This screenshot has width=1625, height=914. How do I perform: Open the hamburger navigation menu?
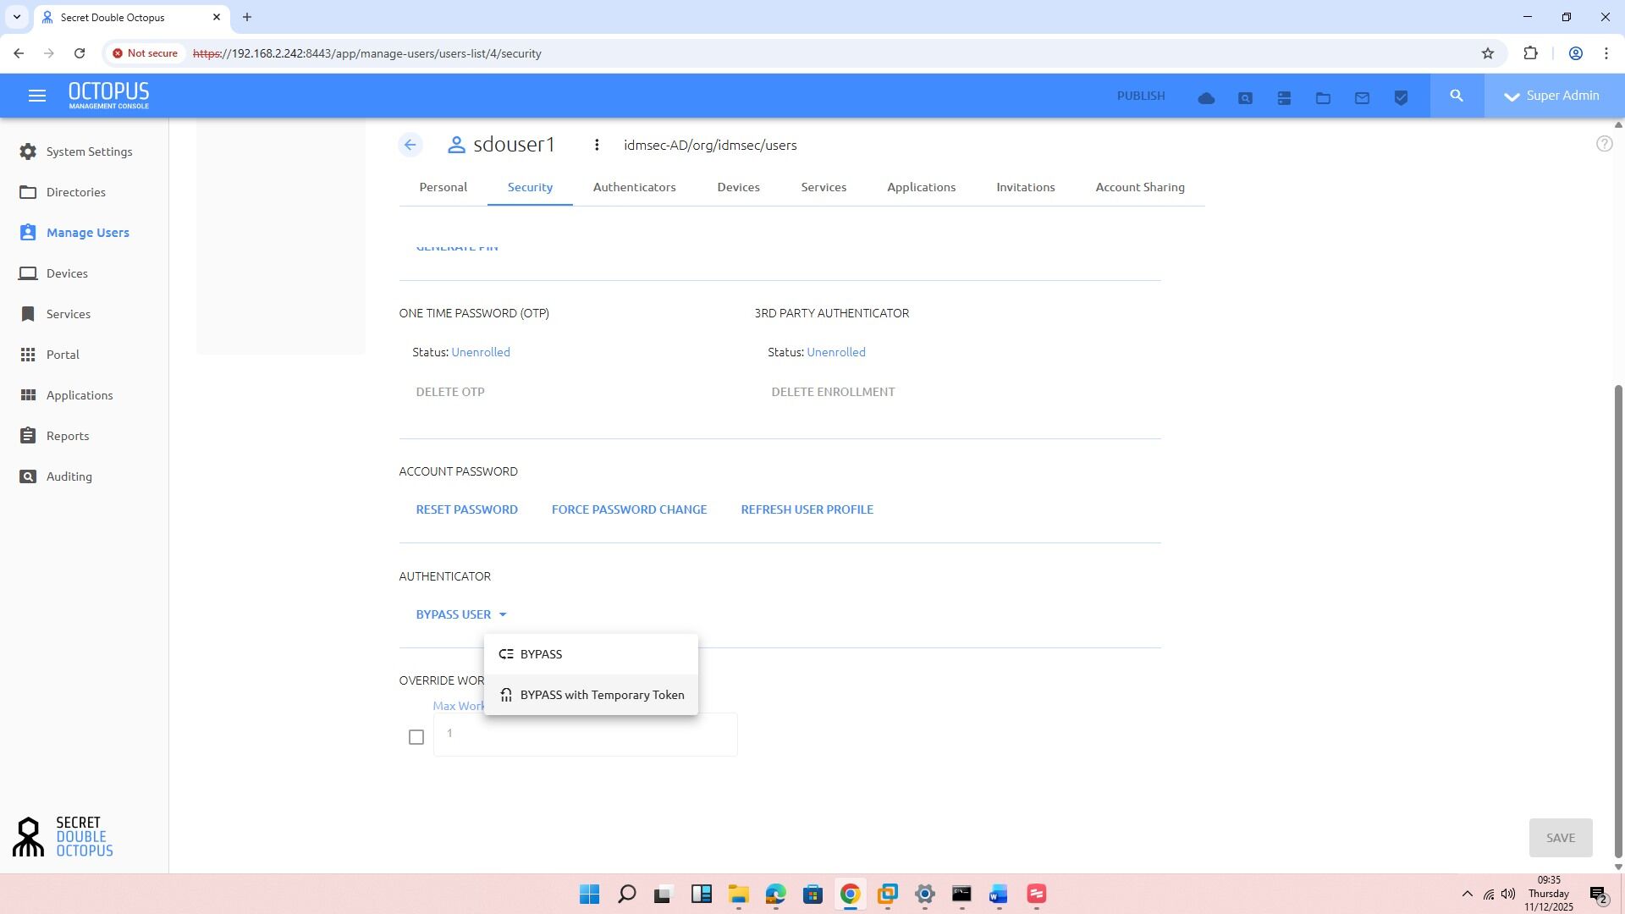tap(36, 96)
